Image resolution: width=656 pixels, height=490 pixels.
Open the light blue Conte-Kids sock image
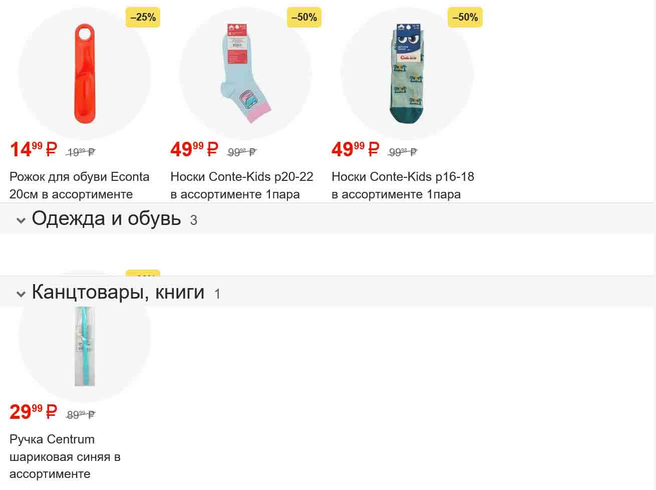pyautogui.click(x=245, y=74)
